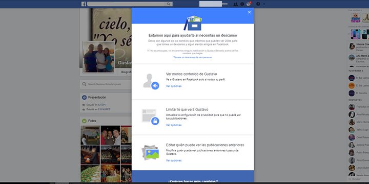Click the Presentación section heading
Screen dimensions: 369x184
click(x=97, y=98)
